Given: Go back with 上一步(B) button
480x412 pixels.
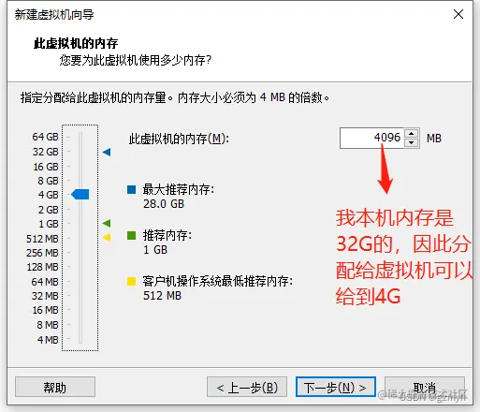Looking at the screenshot, I should pos(247,387).
